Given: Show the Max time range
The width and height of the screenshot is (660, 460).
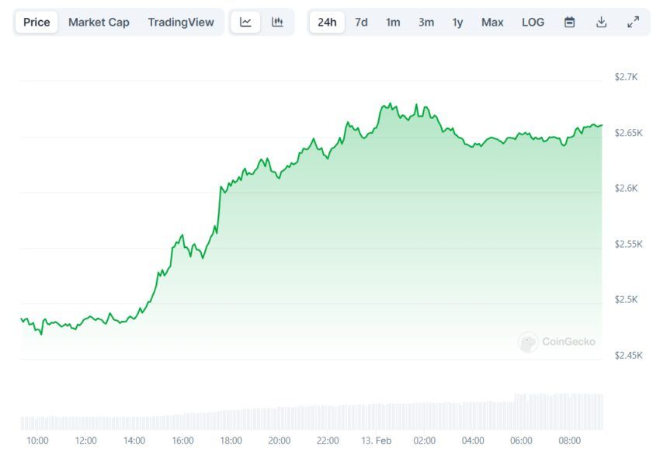Looking at the screenshot, I should click(x=492, y=22).
